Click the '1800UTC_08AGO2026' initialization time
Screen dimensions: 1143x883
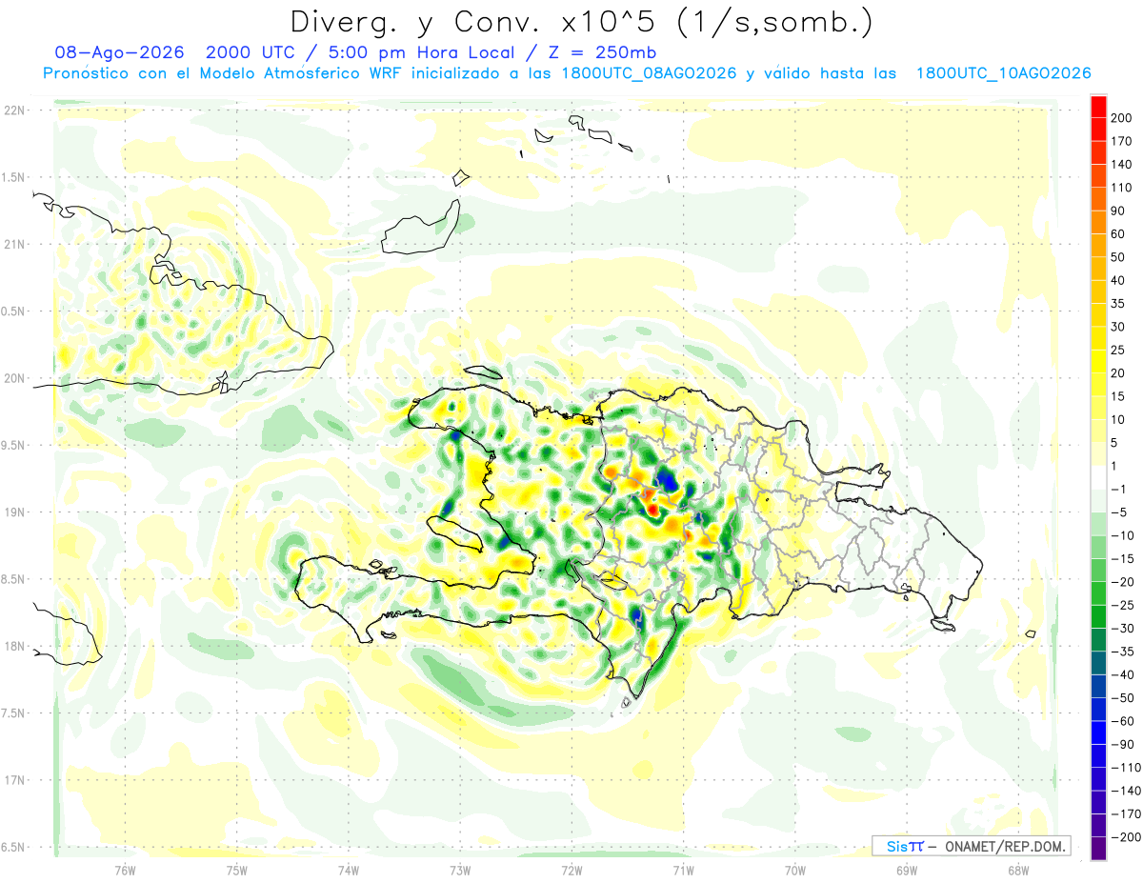tap(650, 73)
